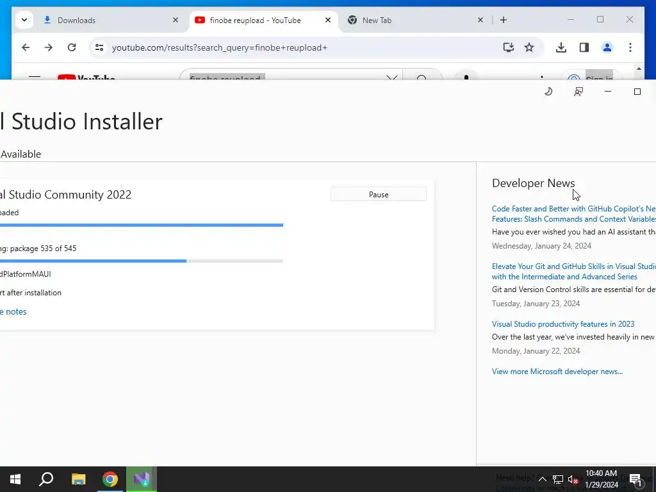Expand the Chrome tab search dropdown
Viewport: 656px width, 492px height.
pyautogui.click(x=24, y=20)
